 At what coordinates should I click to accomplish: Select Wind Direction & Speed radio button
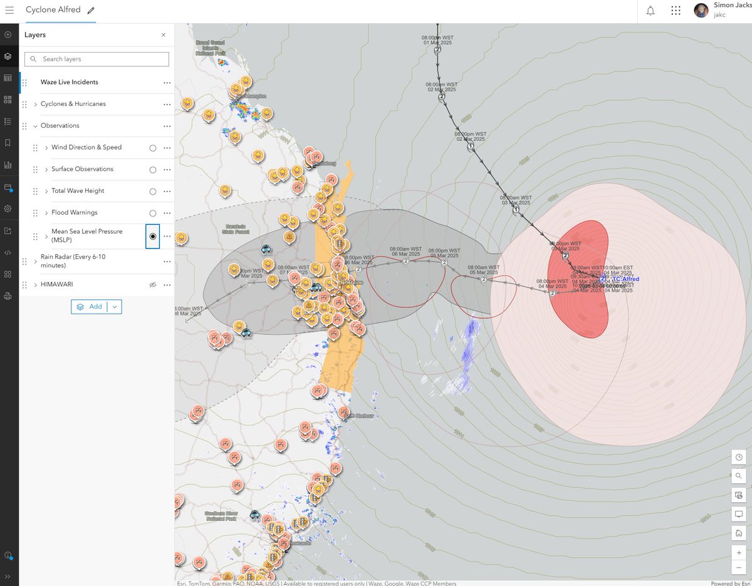[x=152, y=148]
